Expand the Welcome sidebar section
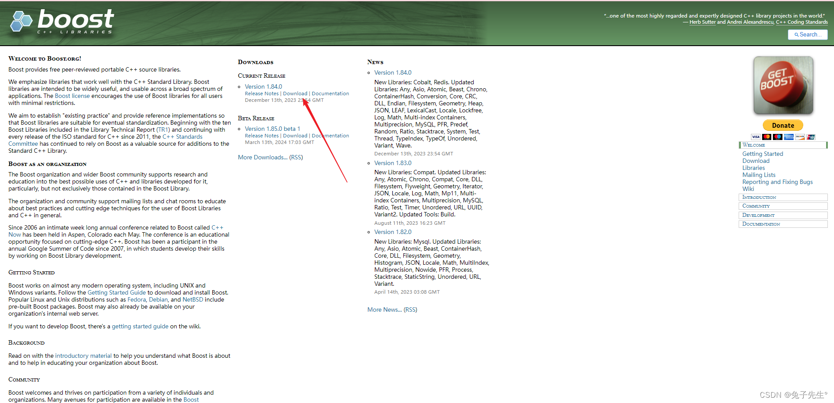Viewport: 834px width, 403px height. pyautogui.click(x=783, y=145)
